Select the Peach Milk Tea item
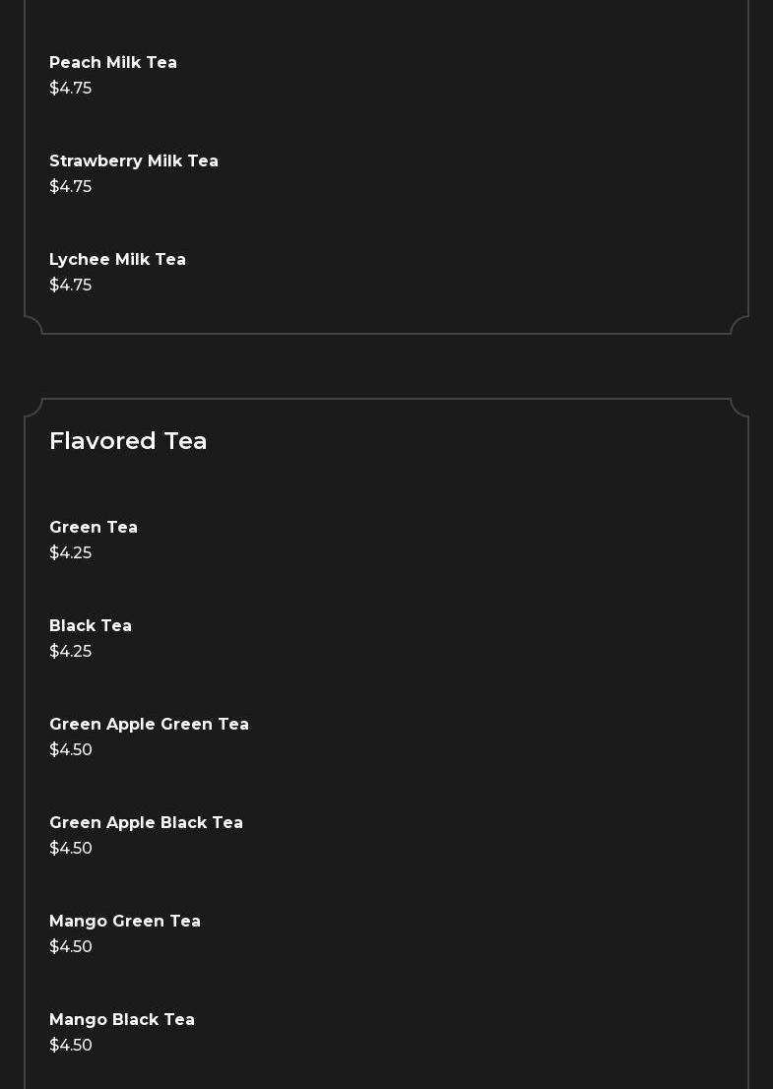773x1089 pixels. (113, 63)
